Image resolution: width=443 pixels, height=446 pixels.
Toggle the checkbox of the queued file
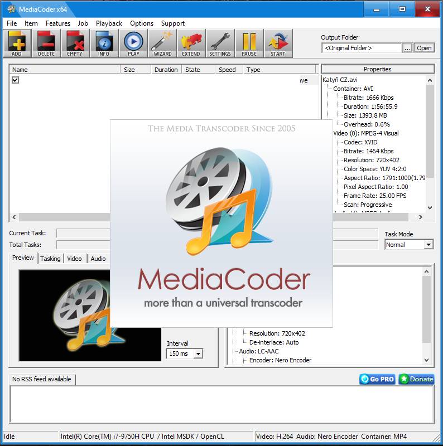pyautogui.click(x=16, y=80)
